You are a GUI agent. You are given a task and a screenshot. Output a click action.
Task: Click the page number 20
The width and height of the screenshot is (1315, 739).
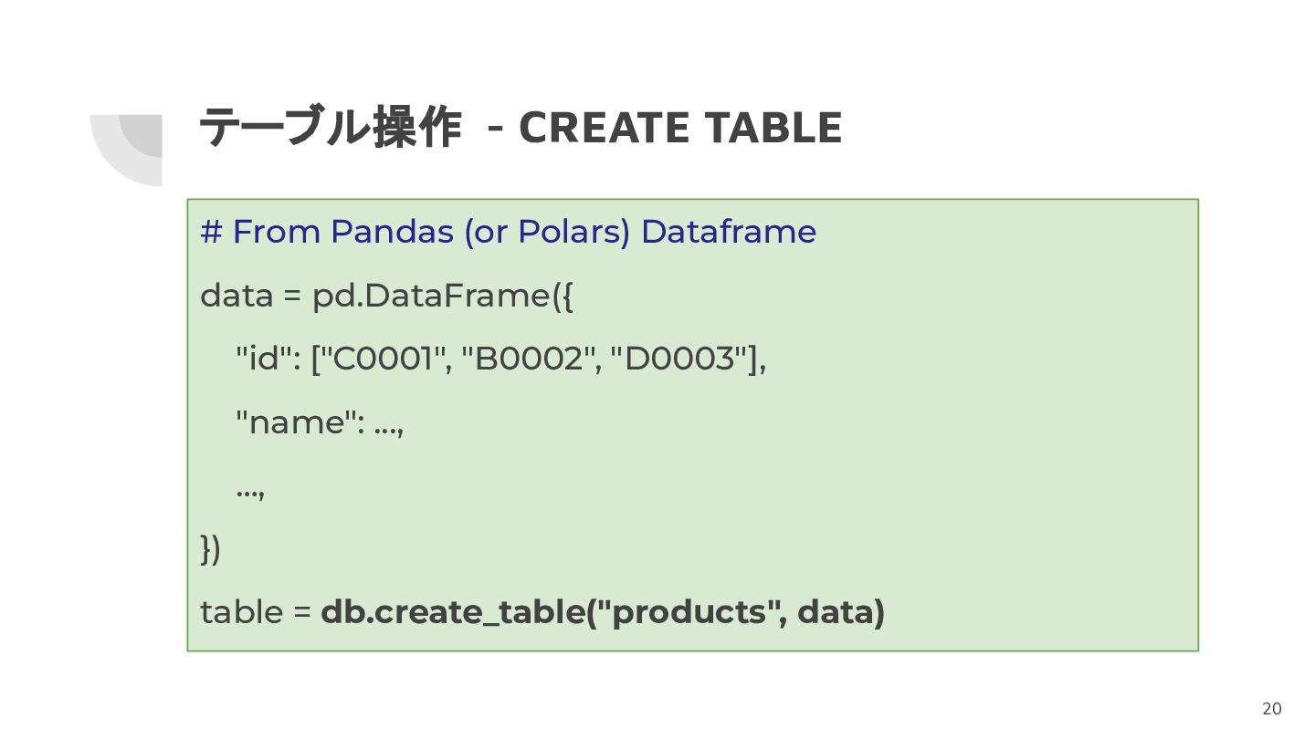tap(1272, 709)
